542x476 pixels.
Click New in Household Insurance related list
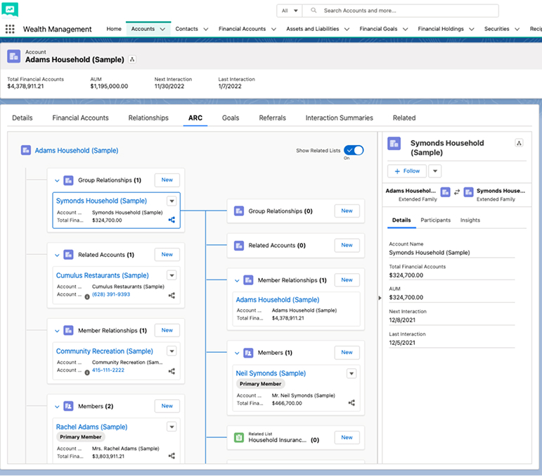(347, 437)
